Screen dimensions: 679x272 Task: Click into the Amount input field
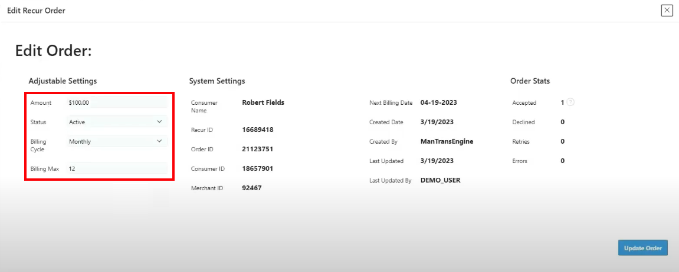[x=117, y=102]
